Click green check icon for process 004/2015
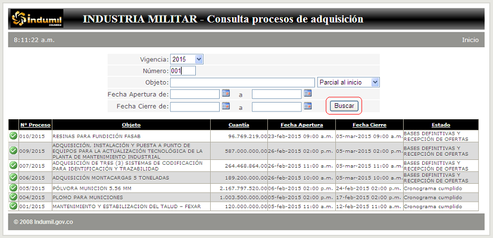Image resolution: width=493 pixels, height=238 pixels. pyautogui.click(x=13, y=197)
